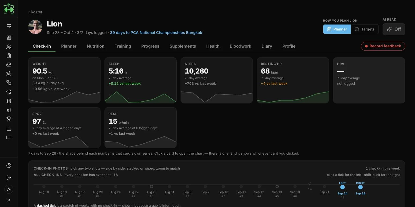Switch to the Training tab
This screenshot has height=207, width=415.
coord(123,46)
